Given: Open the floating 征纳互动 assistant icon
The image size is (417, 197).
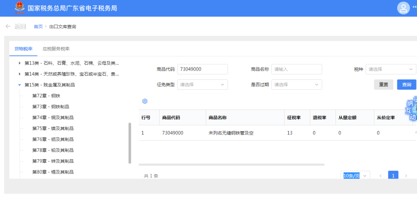Looking at the screenshot, I should click(411, 109).
